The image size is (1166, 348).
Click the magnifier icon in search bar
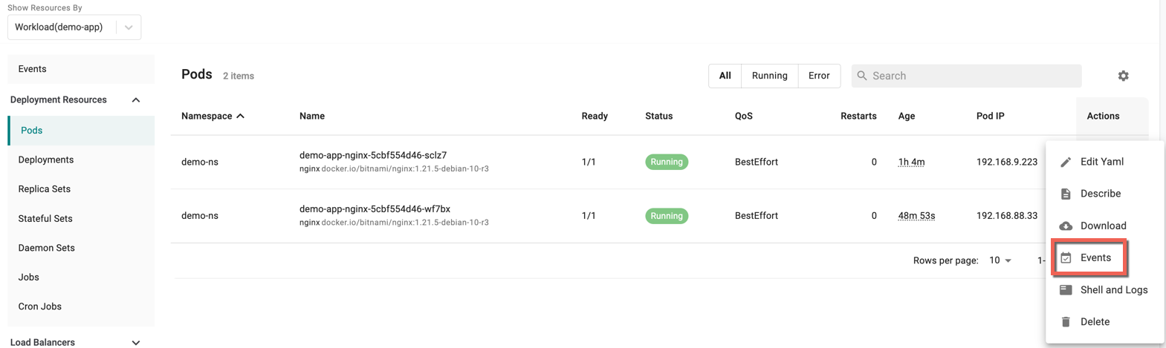pyautogui.click(x=862, y=76)
